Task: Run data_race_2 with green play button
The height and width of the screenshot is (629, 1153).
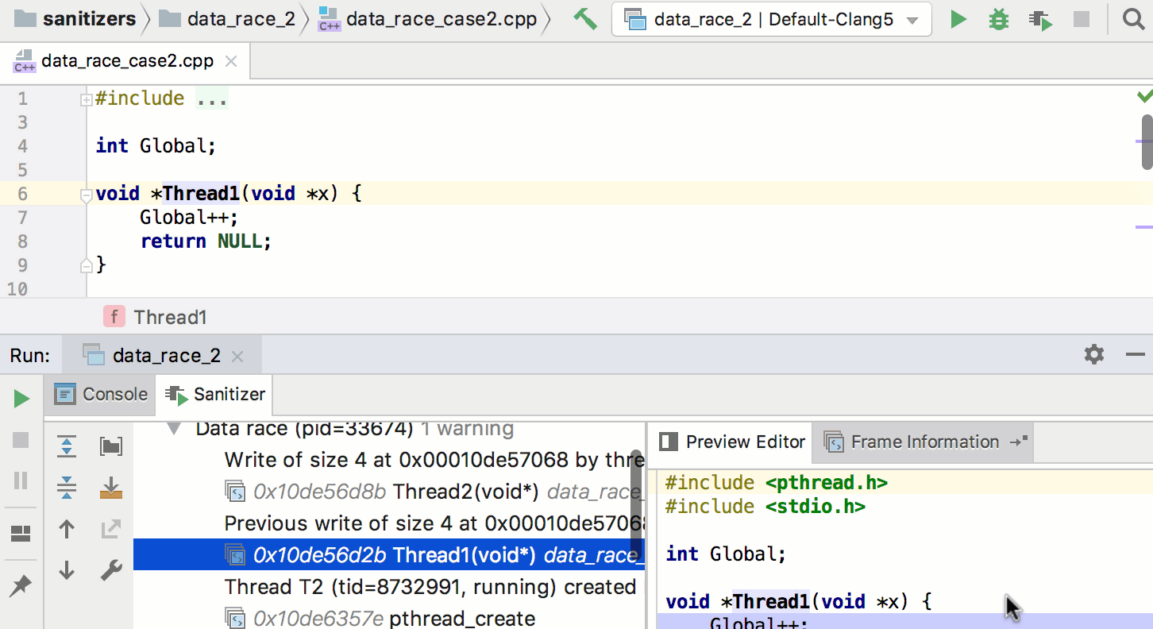Action: [x=958, y=20]
